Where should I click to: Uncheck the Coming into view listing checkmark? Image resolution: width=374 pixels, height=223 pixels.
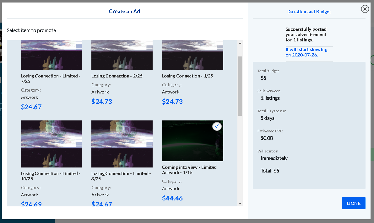217,126
